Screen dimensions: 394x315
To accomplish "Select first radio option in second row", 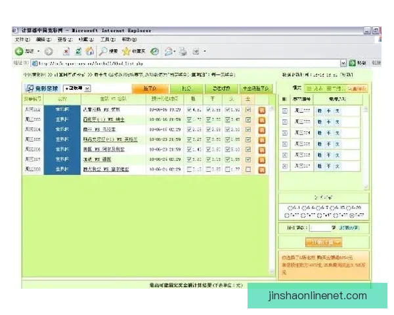I will [x=287, y=215].
